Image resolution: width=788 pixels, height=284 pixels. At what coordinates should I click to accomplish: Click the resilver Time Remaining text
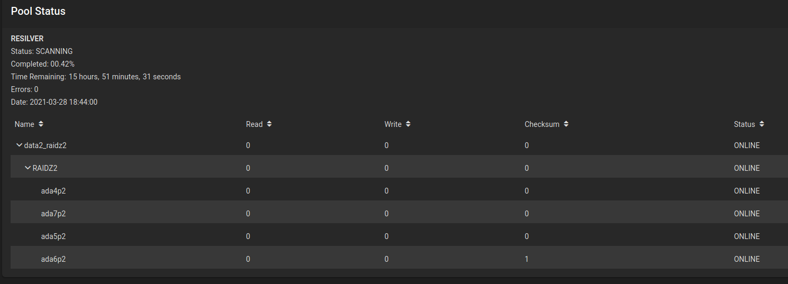96,77
